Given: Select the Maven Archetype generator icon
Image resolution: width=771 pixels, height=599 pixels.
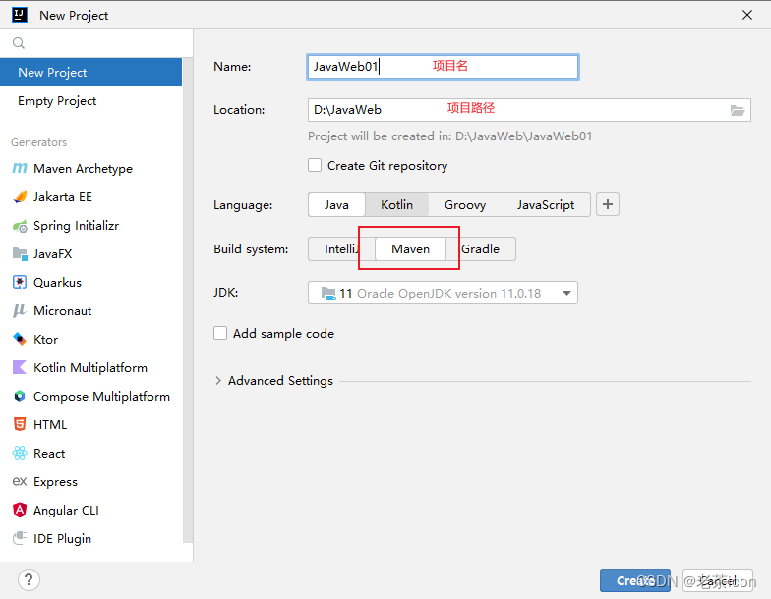Looking at the screenshot, I should [20, 169].
